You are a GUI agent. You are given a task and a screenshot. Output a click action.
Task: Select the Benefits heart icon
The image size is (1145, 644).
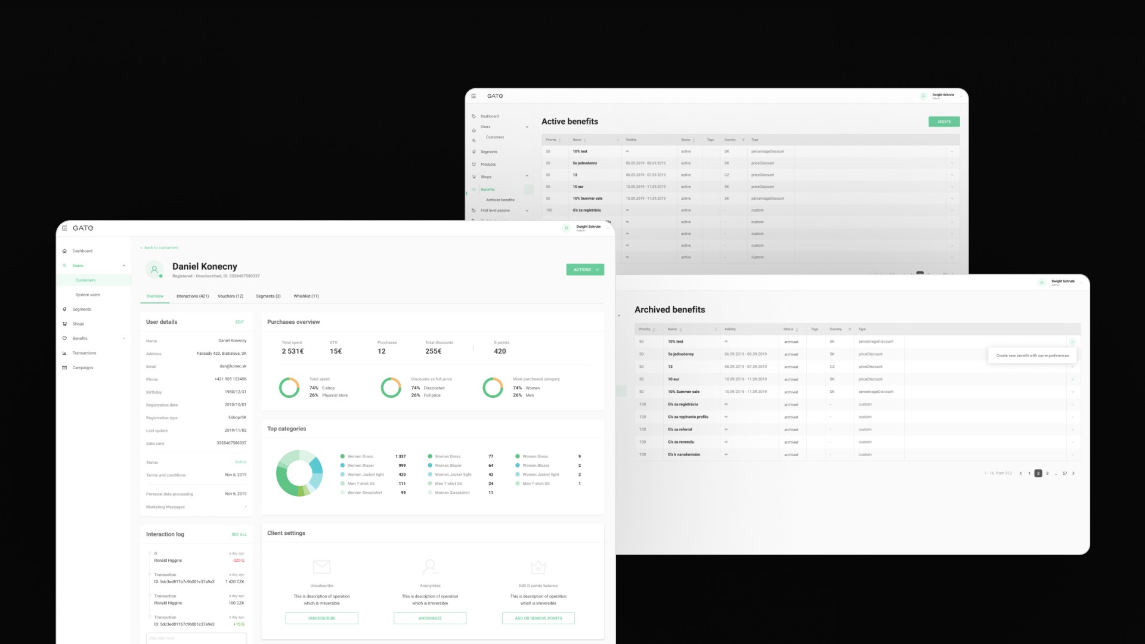[66, 338]
